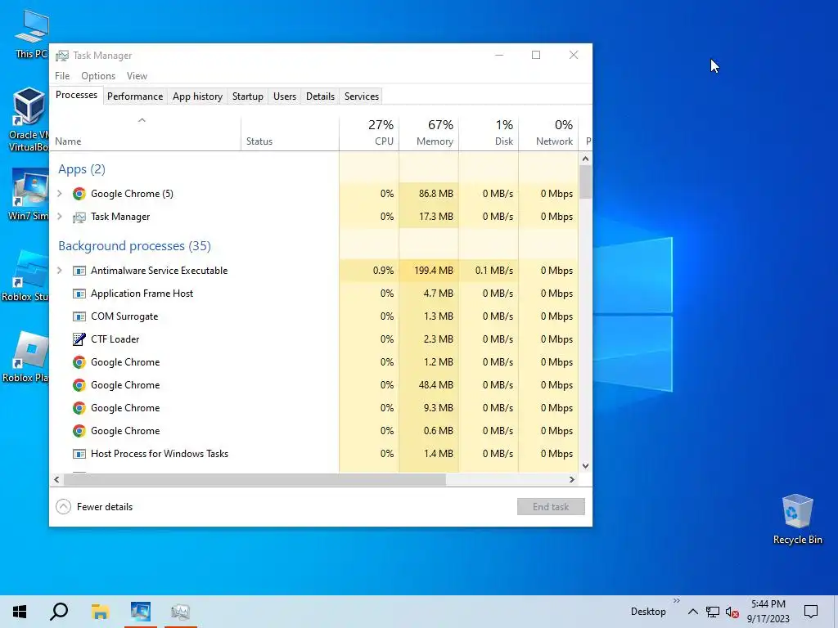Collapse view using the Fewer details button
This screenshot has height=628, width=838.
tap(94, 507)
